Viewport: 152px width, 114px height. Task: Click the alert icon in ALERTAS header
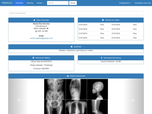click(x=71, y=47)
